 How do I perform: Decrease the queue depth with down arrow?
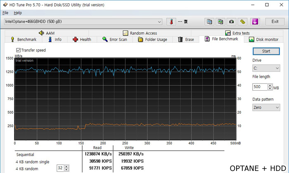pos(66,170)
